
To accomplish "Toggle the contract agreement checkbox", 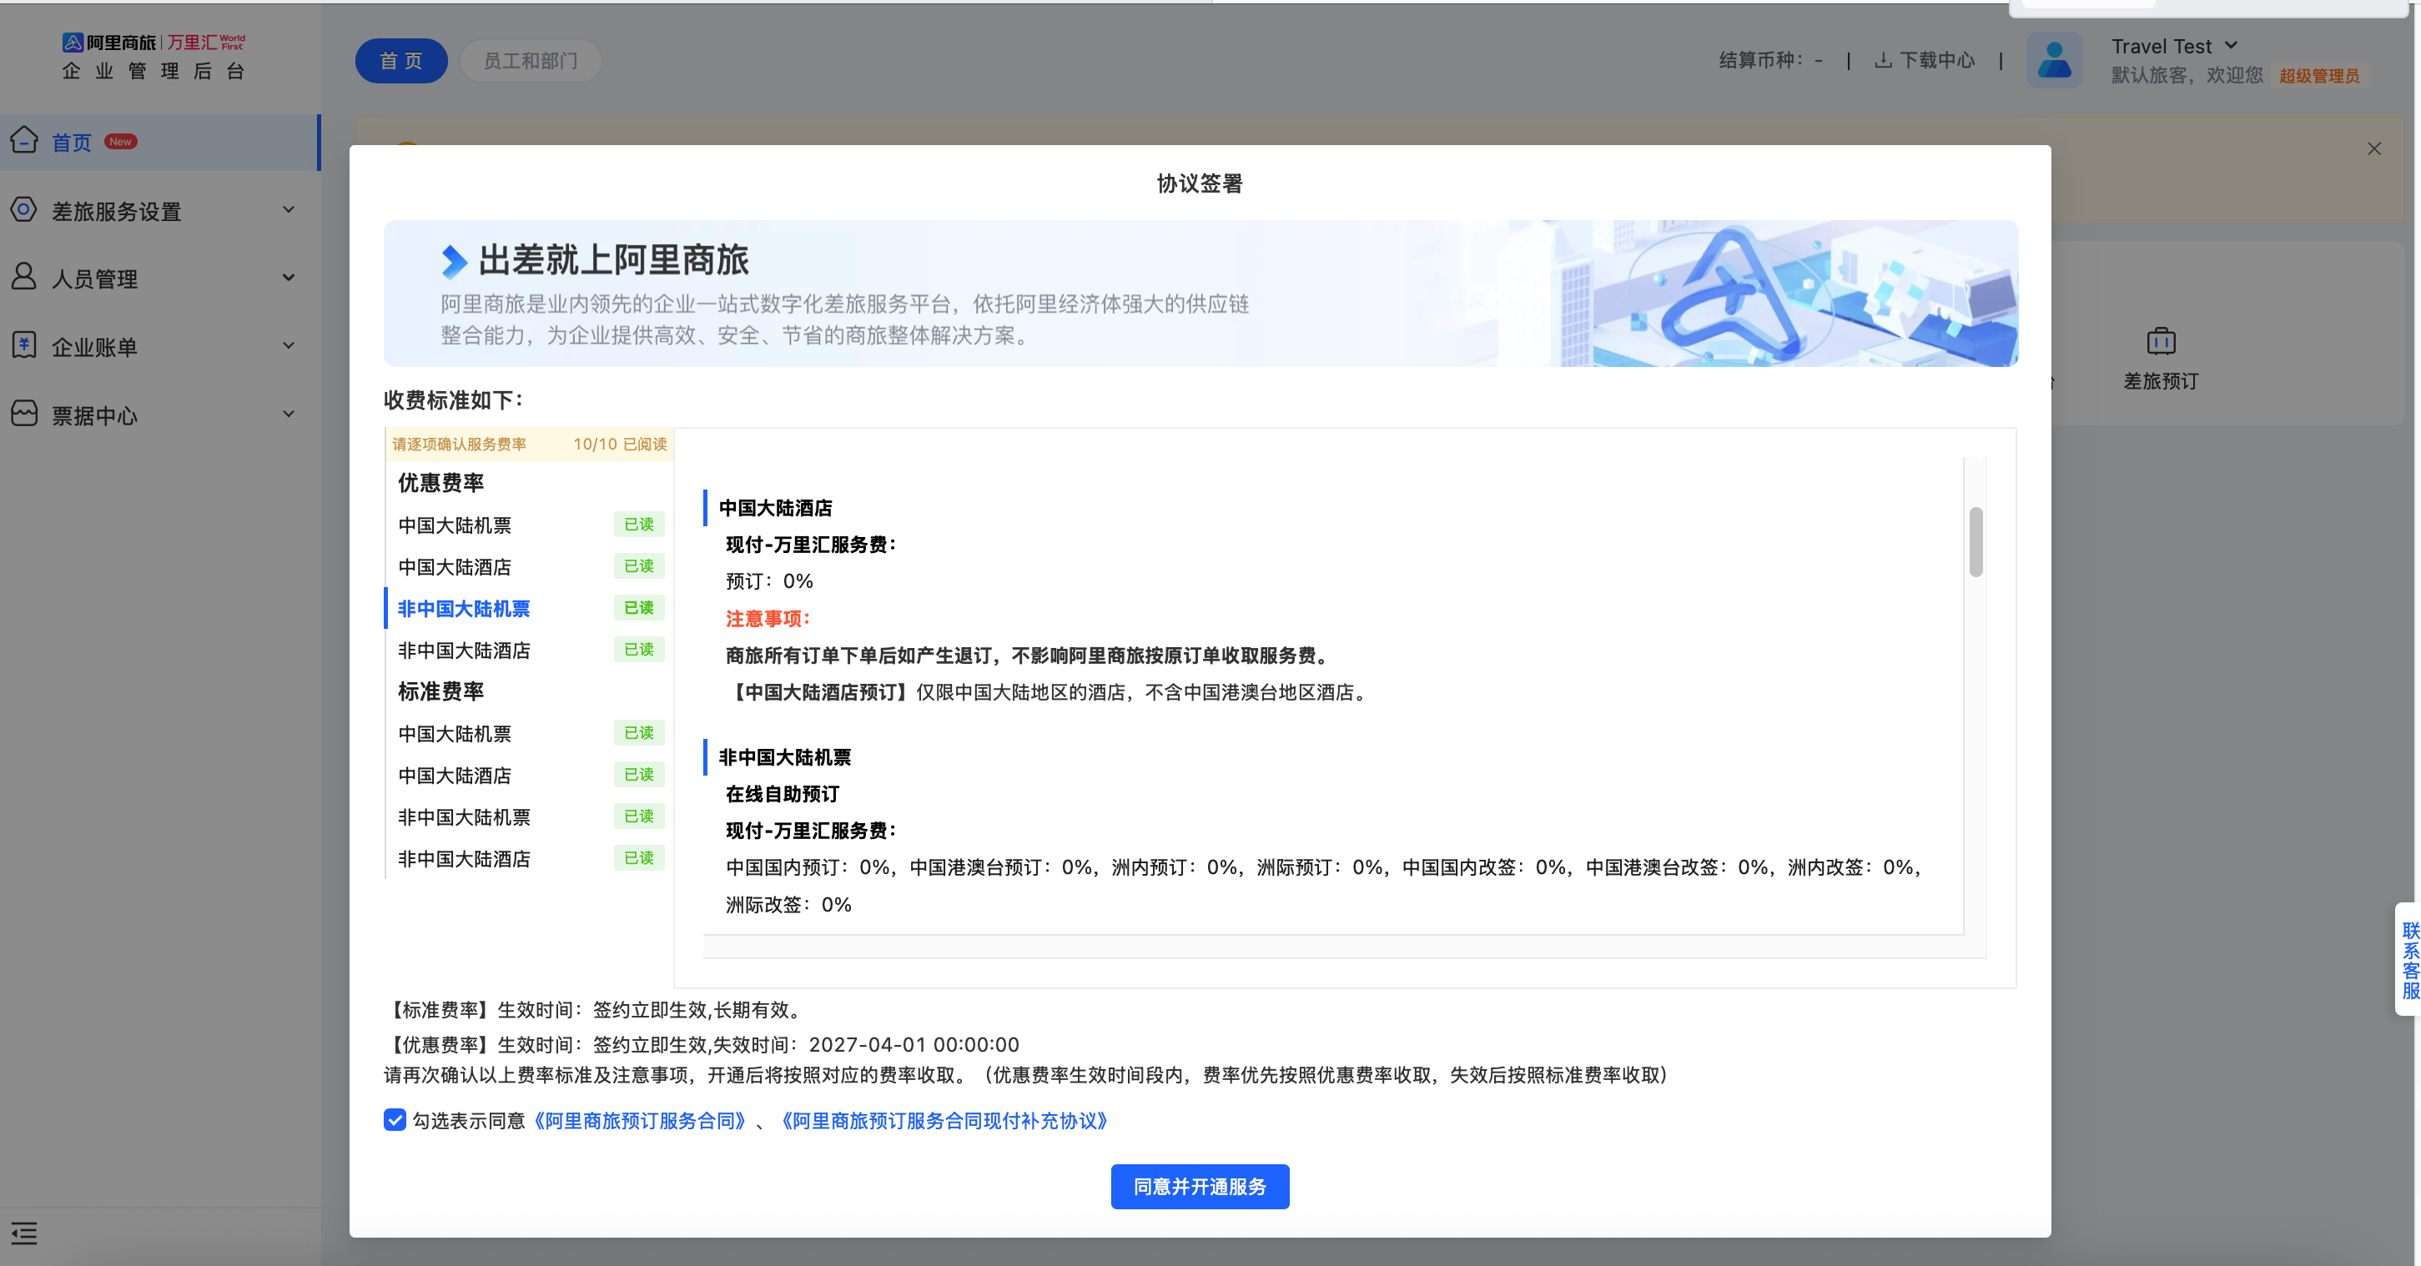I will (x=395, y=1119).
